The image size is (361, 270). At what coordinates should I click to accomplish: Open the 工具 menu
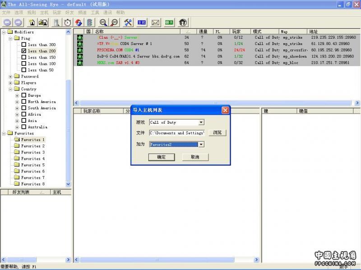(x=95, y=13)
